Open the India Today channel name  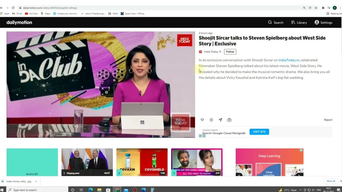point(211,52)
